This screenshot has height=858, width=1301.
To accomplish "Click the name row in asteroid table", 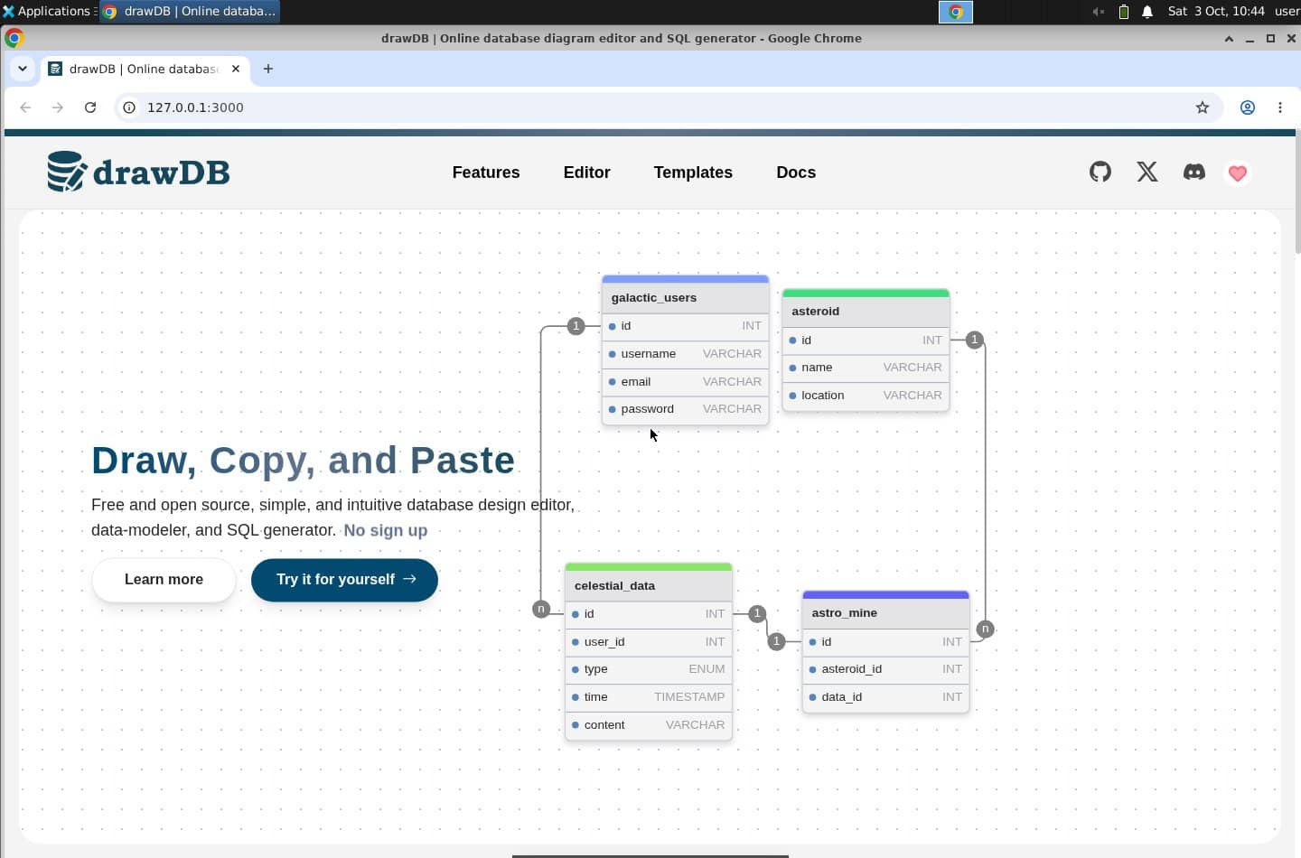I will point(866,368).
